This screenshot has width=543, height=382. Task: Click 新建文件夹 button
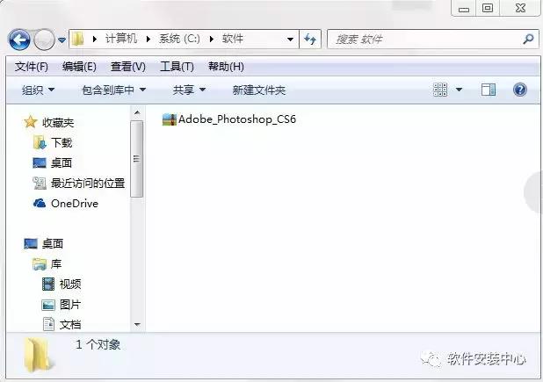pyautogui.click(x=259, y=90)
